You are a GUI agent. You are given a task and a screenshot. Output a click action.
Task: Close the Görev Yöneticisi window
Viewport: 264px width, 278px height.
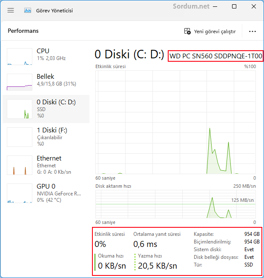pyautogui.click(x=254, y=6)
